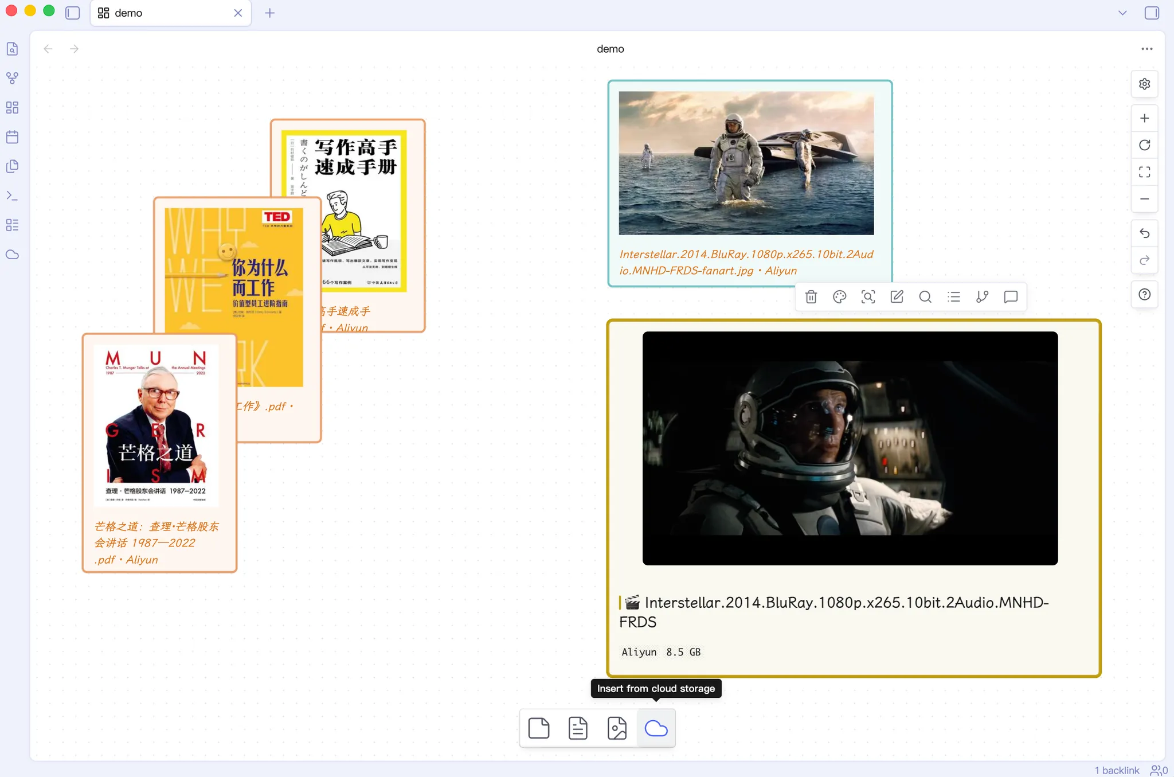Reset the canvas zoom
1174x777 pixels.
point(1144,145)
